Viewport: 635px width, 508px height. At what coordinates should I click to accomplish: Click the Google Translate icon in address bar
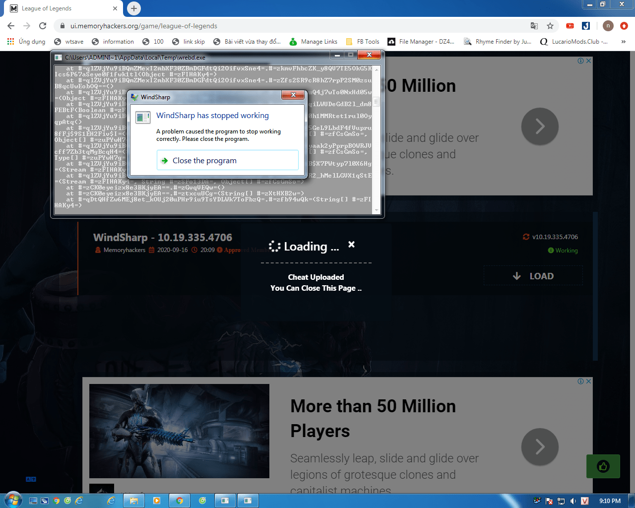pyautogui.click(x=534, y=26)
